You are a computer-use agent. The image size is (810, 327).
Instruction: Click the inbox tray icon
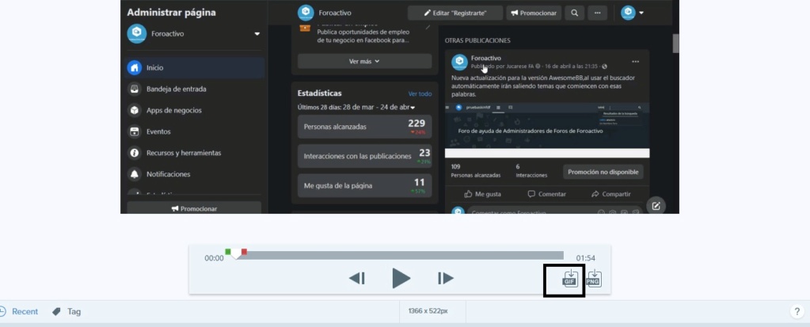click(x=135, y=89)
